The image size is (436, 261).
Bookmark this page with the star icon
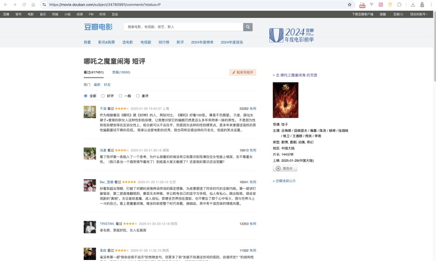coord(350,5)
